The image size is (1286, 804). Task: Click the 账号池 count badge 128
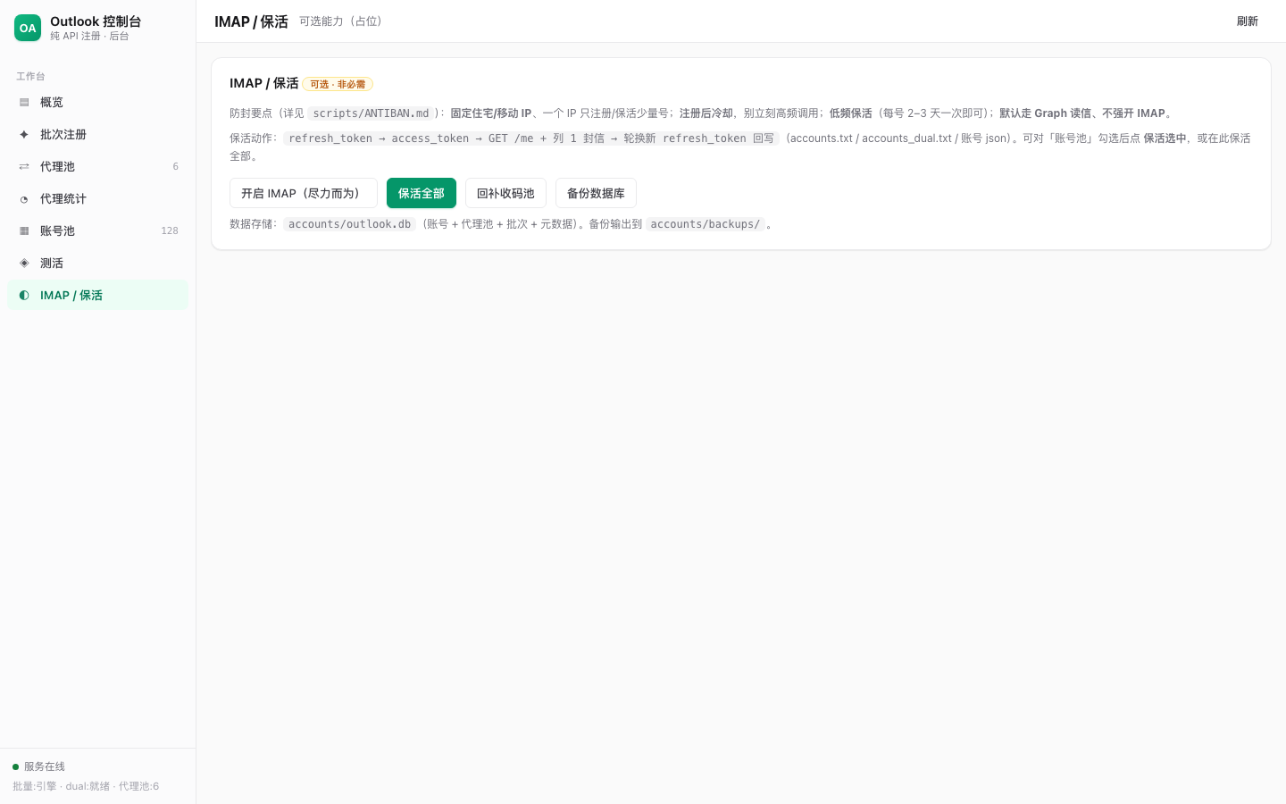[170, 231]
